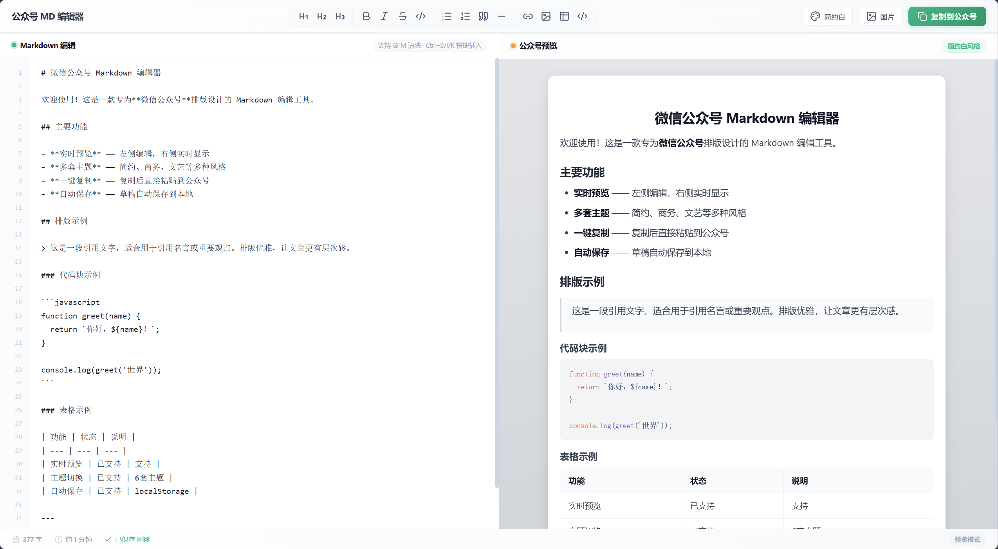Image resolution: width=998 pixels, height=549 pixels.
Task: Click the 图片 button
Action: (881, 16)
